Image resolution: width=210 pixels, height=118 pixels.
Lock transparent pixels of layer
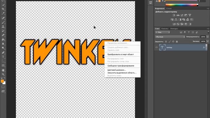coord(166,42)
